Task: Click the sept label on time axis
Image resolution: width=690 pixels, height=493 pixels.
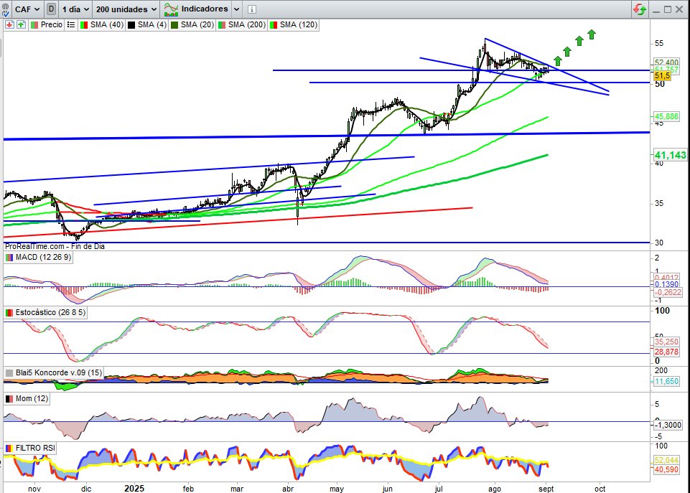Action: pyautogui.click(x=546, y=489)
